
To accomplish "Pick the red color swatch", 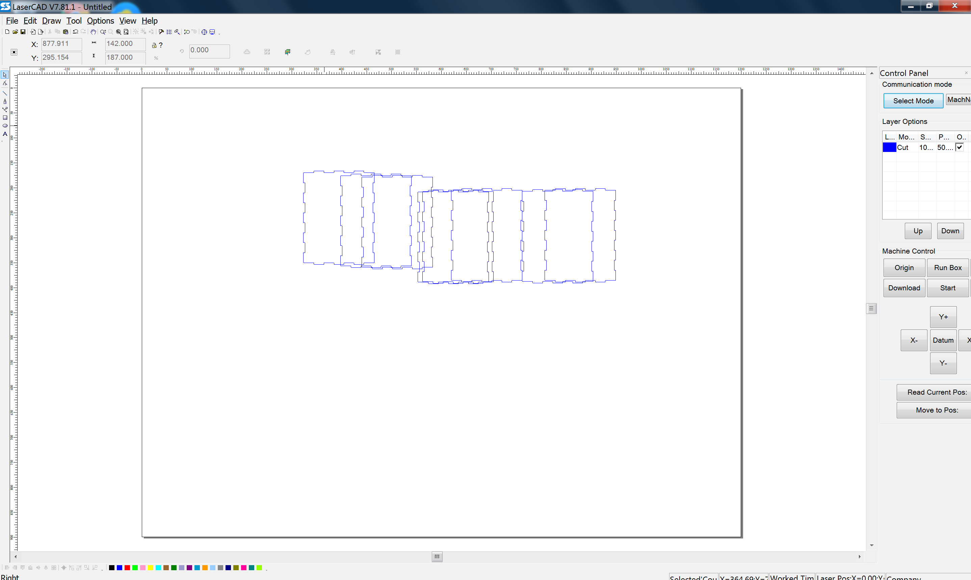I will point(127,568).
